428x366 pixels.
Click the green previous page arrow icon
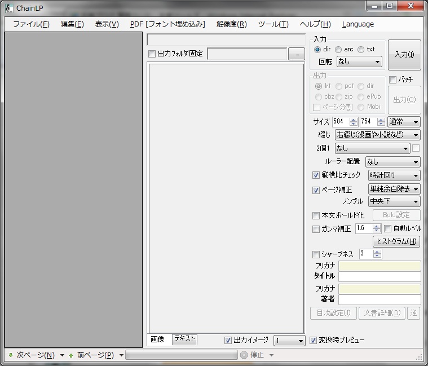tap(71, 355)
